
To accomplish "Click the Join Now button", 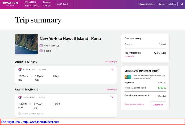I will [172, 4].
